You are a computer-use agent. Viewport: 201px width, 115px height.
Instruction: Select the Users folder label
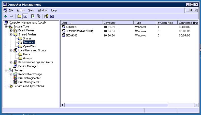[26, 54]
